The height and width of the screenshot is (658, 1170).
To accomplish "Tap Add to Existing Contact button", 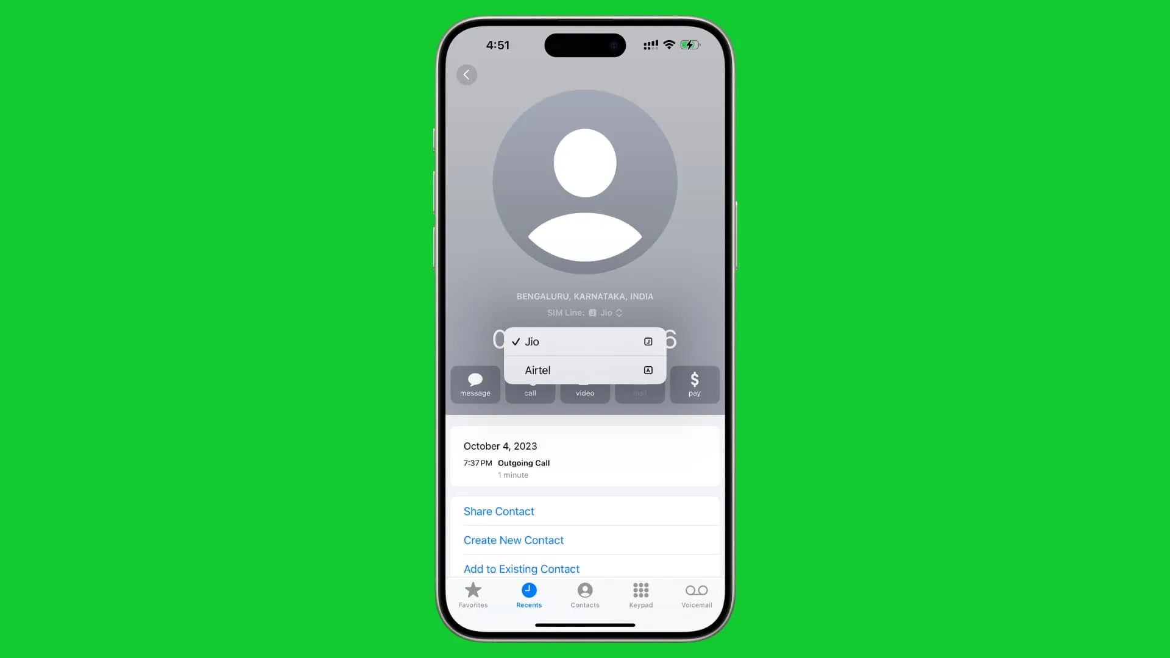I will (x=522, y=569).
